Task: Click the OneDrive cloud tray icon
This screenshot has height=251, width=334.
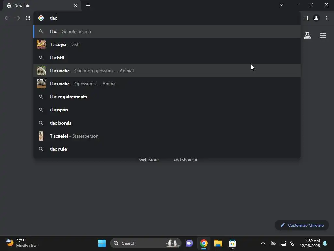Action: (x=273, y=243)
